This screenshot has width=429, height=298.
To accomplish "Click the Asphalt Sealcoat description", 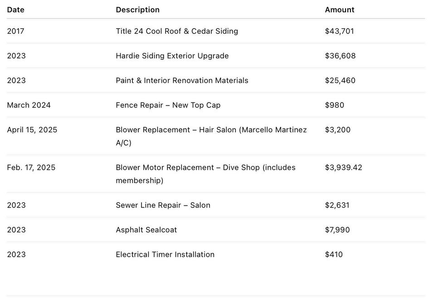I will pyautogui.click(x=146, y=230).
